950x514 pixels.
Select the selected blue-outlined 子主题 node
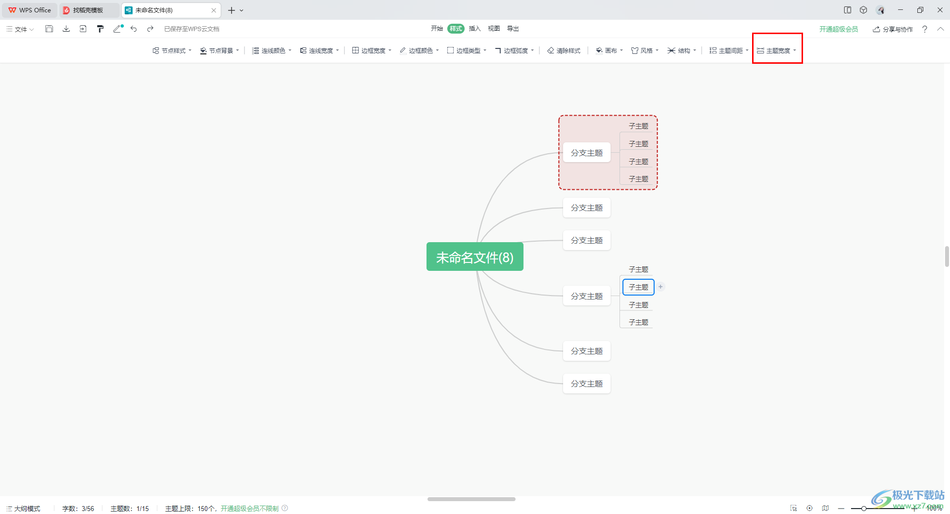click(638, 287)
